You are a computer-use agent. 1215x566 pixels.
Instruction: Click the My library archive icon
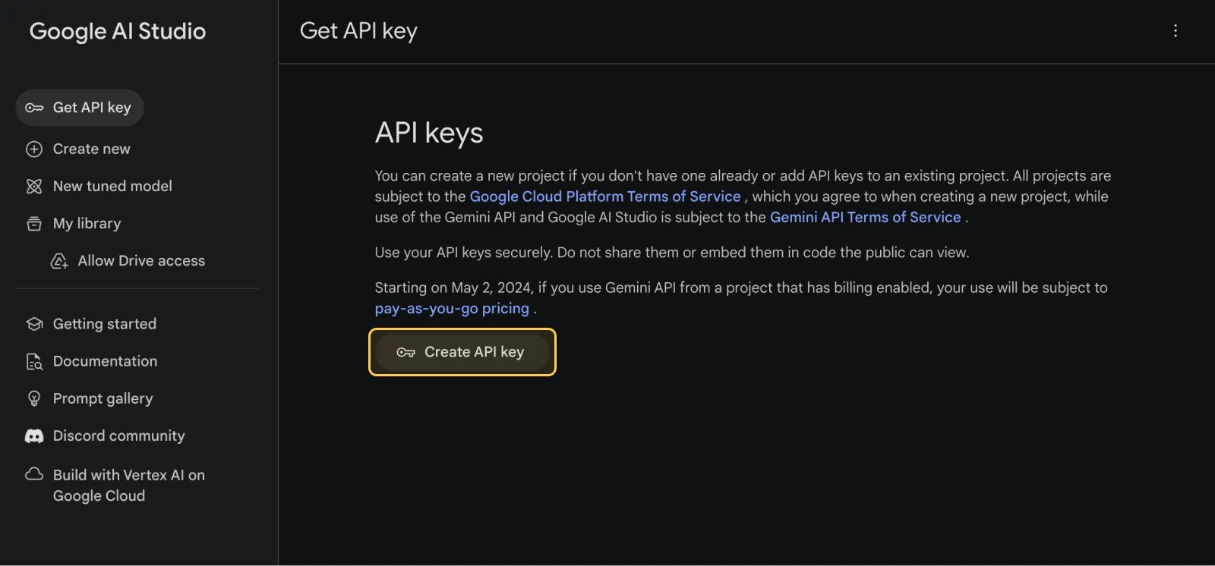[x=34, y=224]
